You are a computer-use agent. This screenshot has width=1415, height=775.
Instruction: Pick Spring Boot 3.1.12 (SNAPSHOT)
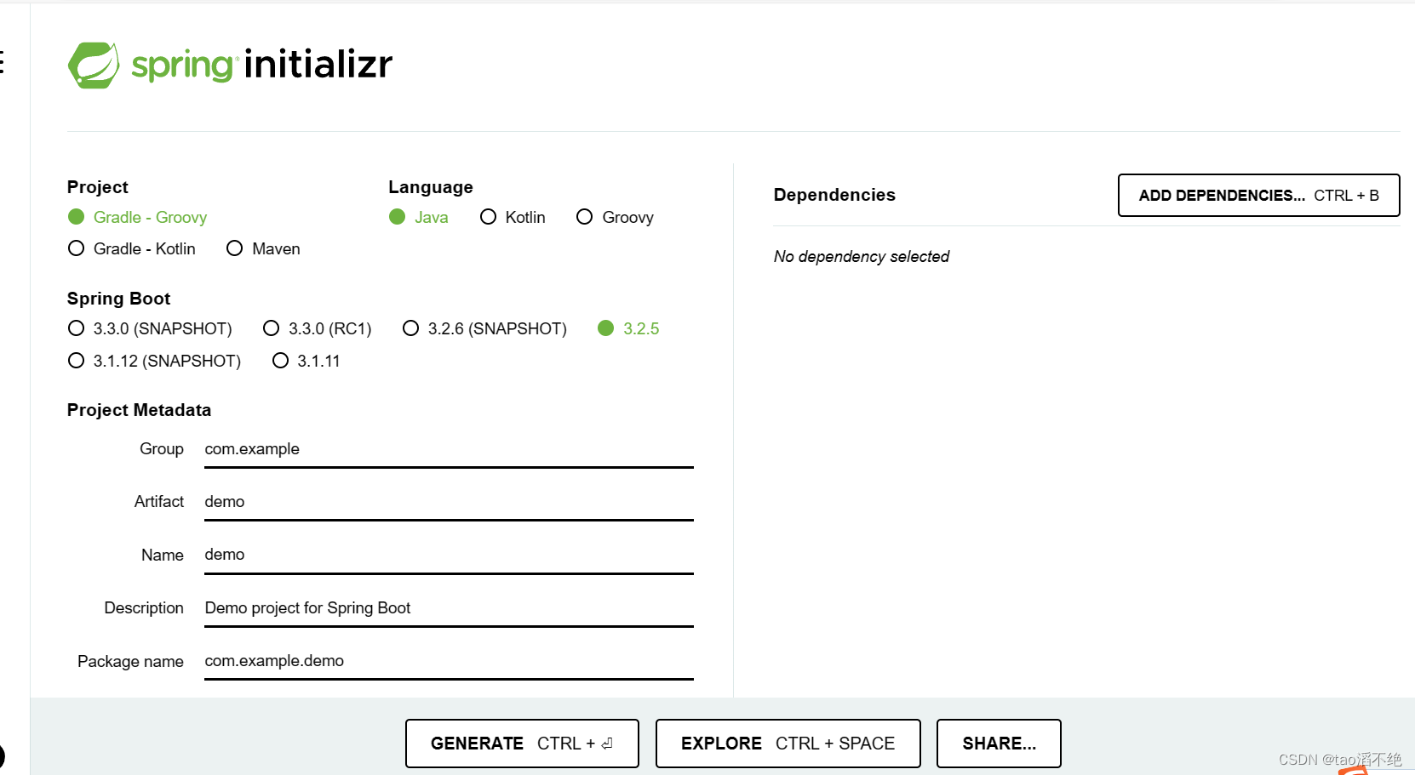tap(154, 361)
